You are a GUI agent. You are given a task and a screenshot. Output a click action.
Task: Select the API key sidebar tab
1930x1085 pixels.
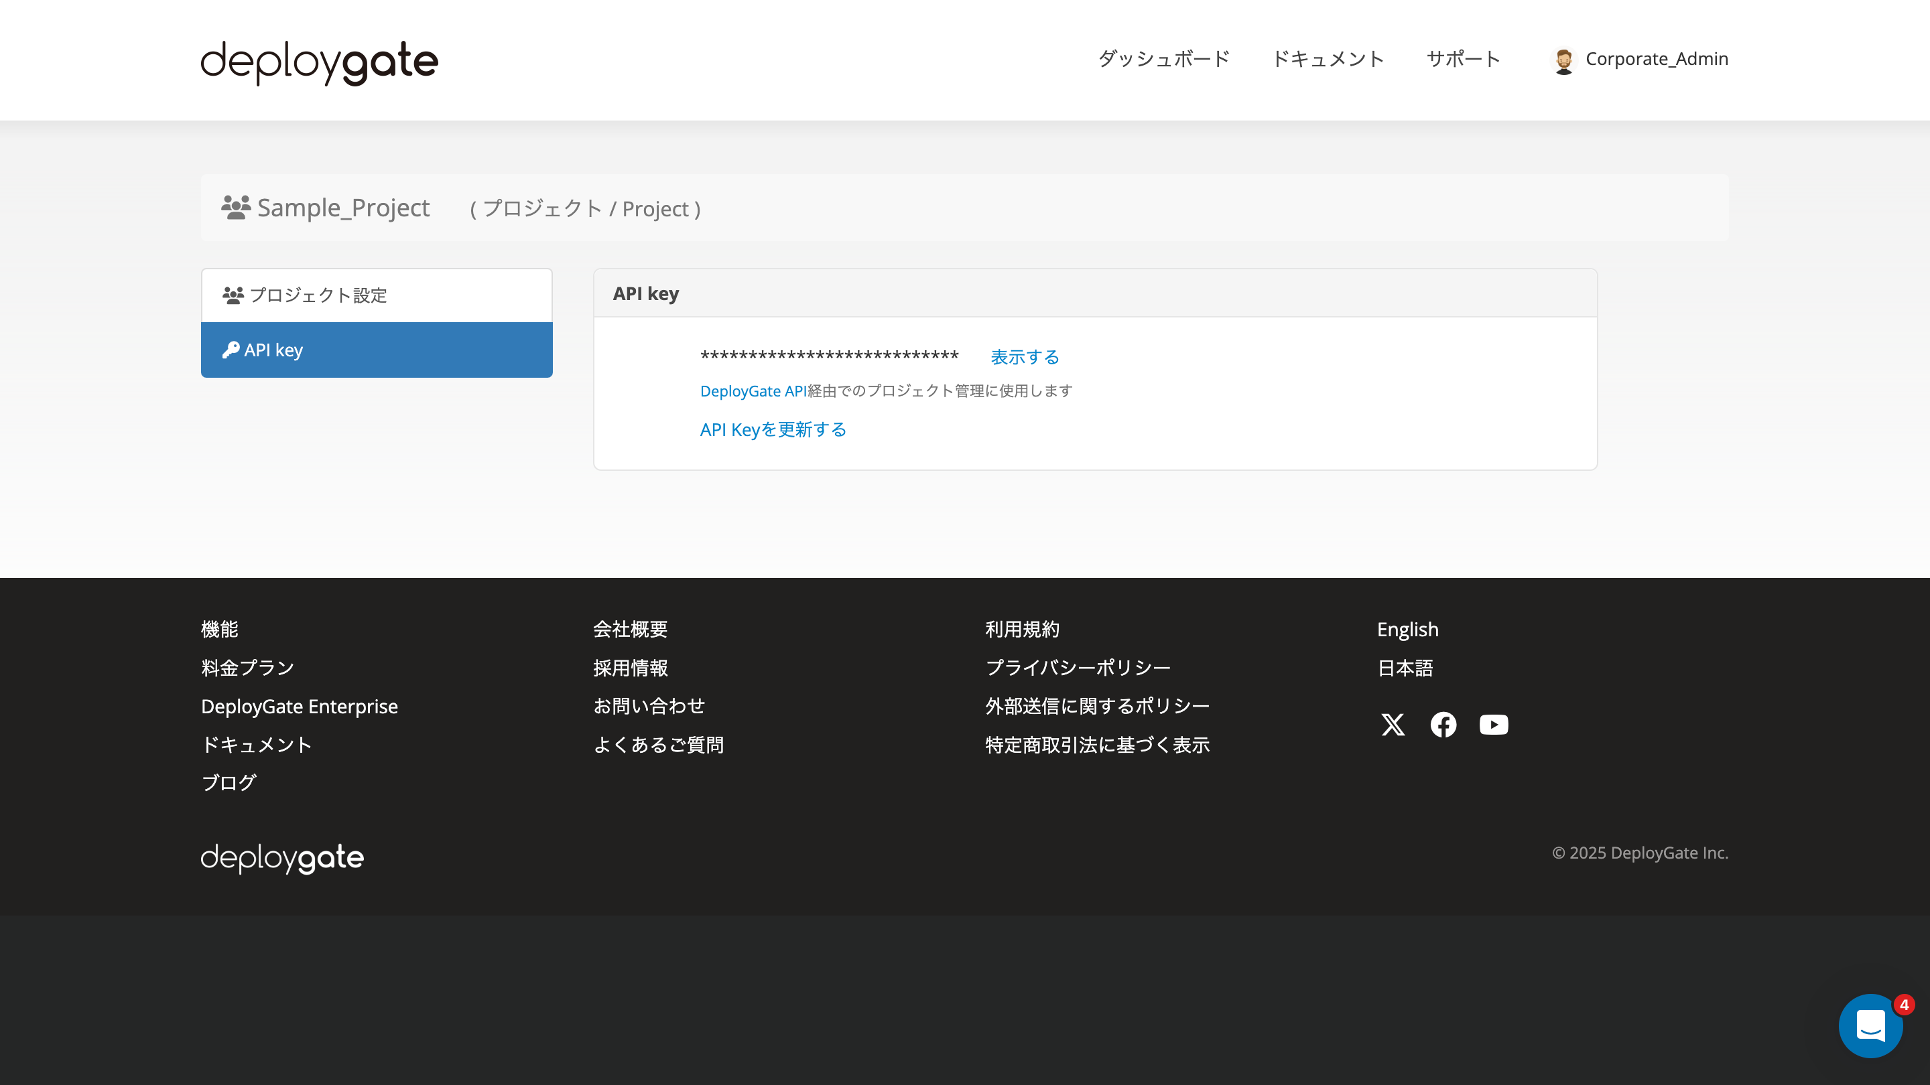click(273, 350)
